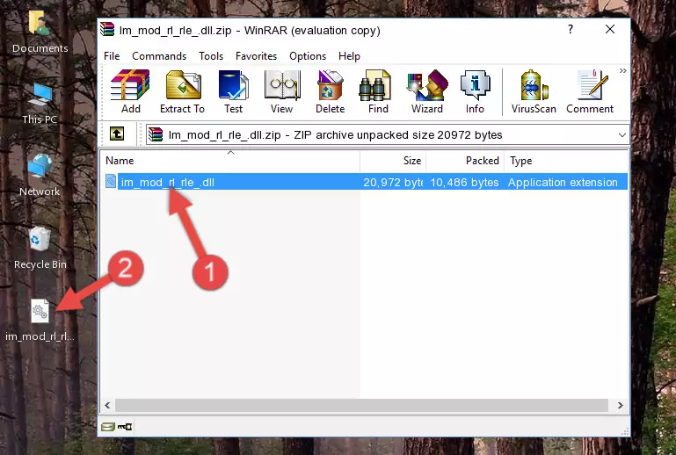Click the Application extension type cell
Image resolution: width=676 pixels, height=455 pixels.
(x=563, y=182)
